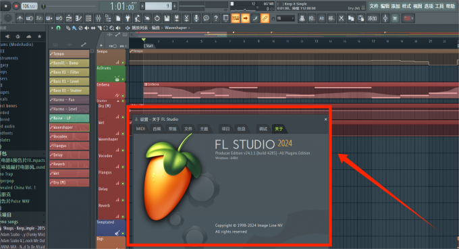Switch to the MIDI settings tab
Screen dimensions: 459x249
point(140,129)
